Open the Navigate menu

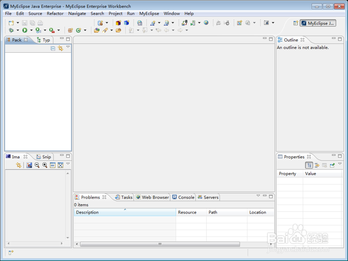pos(77,14)
